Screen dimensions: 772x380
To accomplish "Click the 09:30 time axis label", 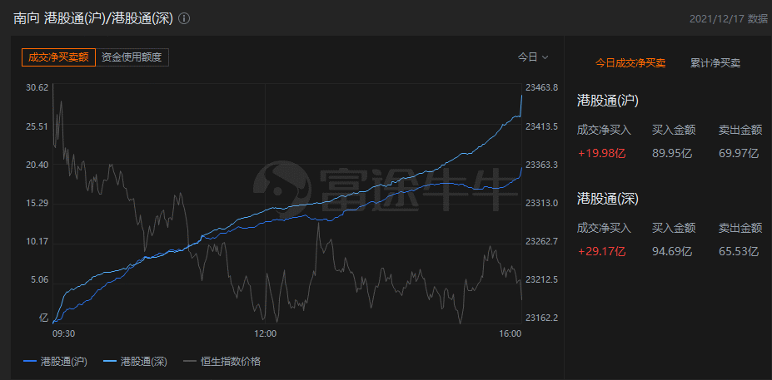I will click(63, 333).
